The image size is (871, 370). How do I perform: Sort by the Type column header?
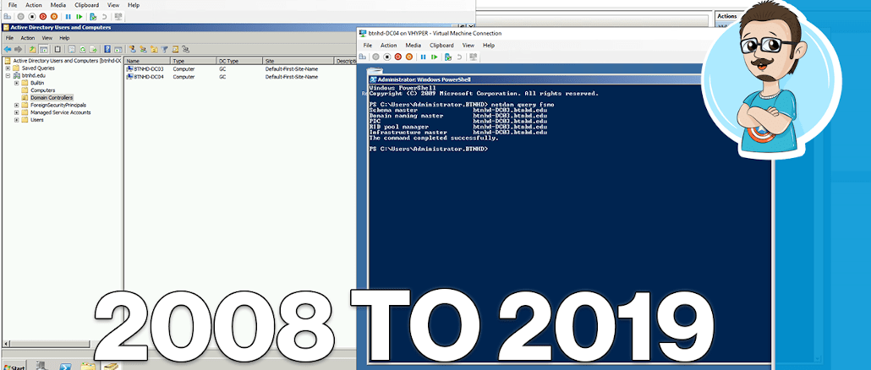194,61
